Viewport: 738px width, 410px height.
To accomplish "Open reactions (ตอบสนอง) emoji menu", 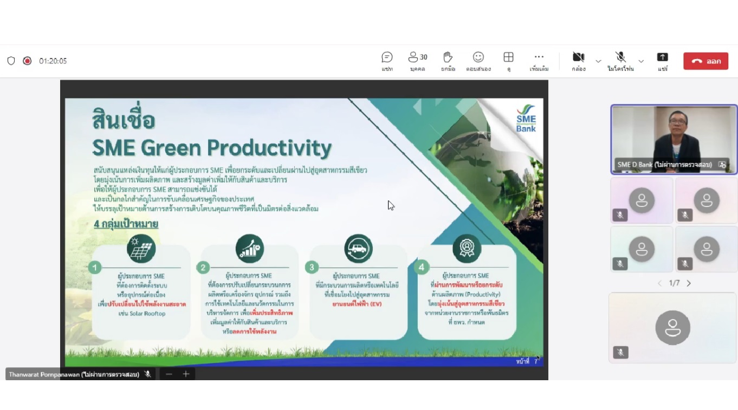I will (x=478, y=61).
